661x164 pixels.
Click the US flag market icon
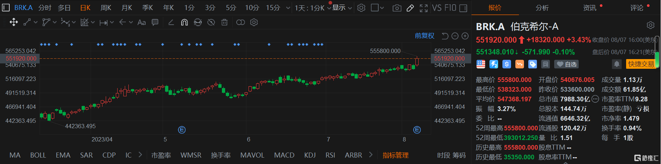click(x=481, y=64)
